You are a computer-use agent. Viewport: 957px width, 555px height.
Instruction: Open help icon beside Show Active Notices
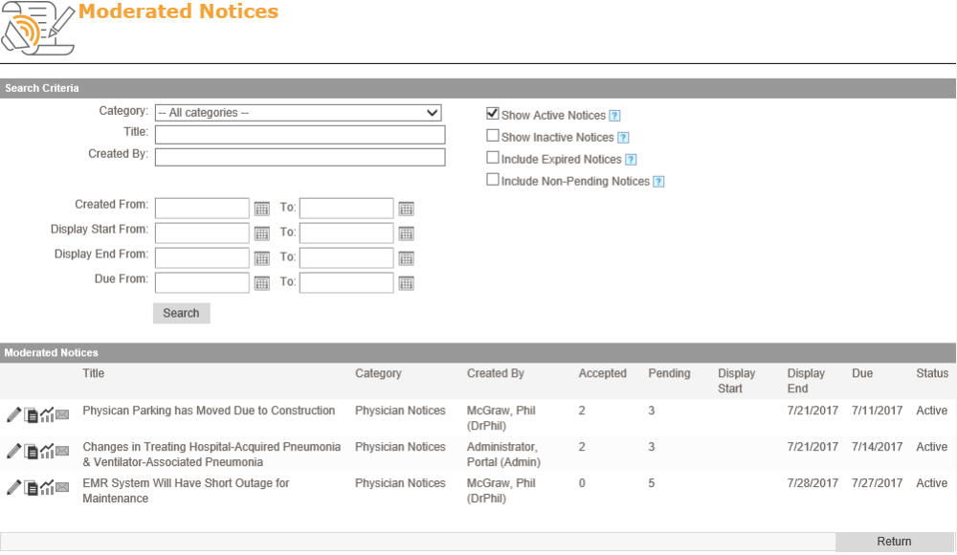tap(614, 116)
